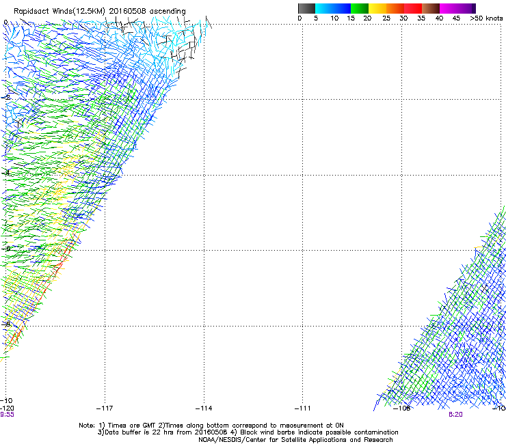Click the latitude label -6
506x444 pixels.
tap(6, 248)
